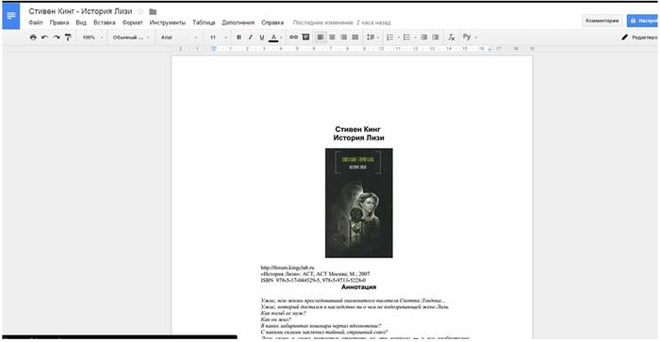660x342 pixels.
Task: Align text right
Action: tap(343, 38)
